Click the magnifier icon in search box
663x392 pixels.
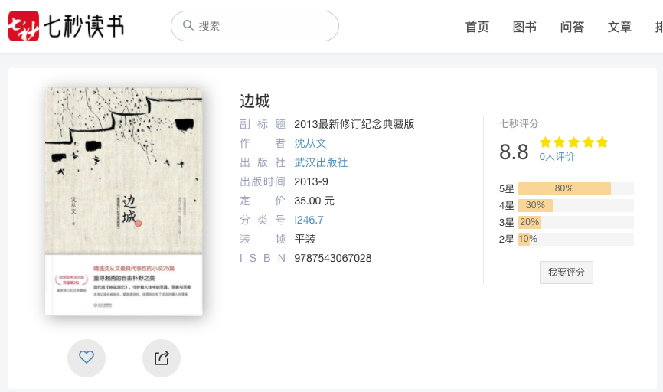188,25
